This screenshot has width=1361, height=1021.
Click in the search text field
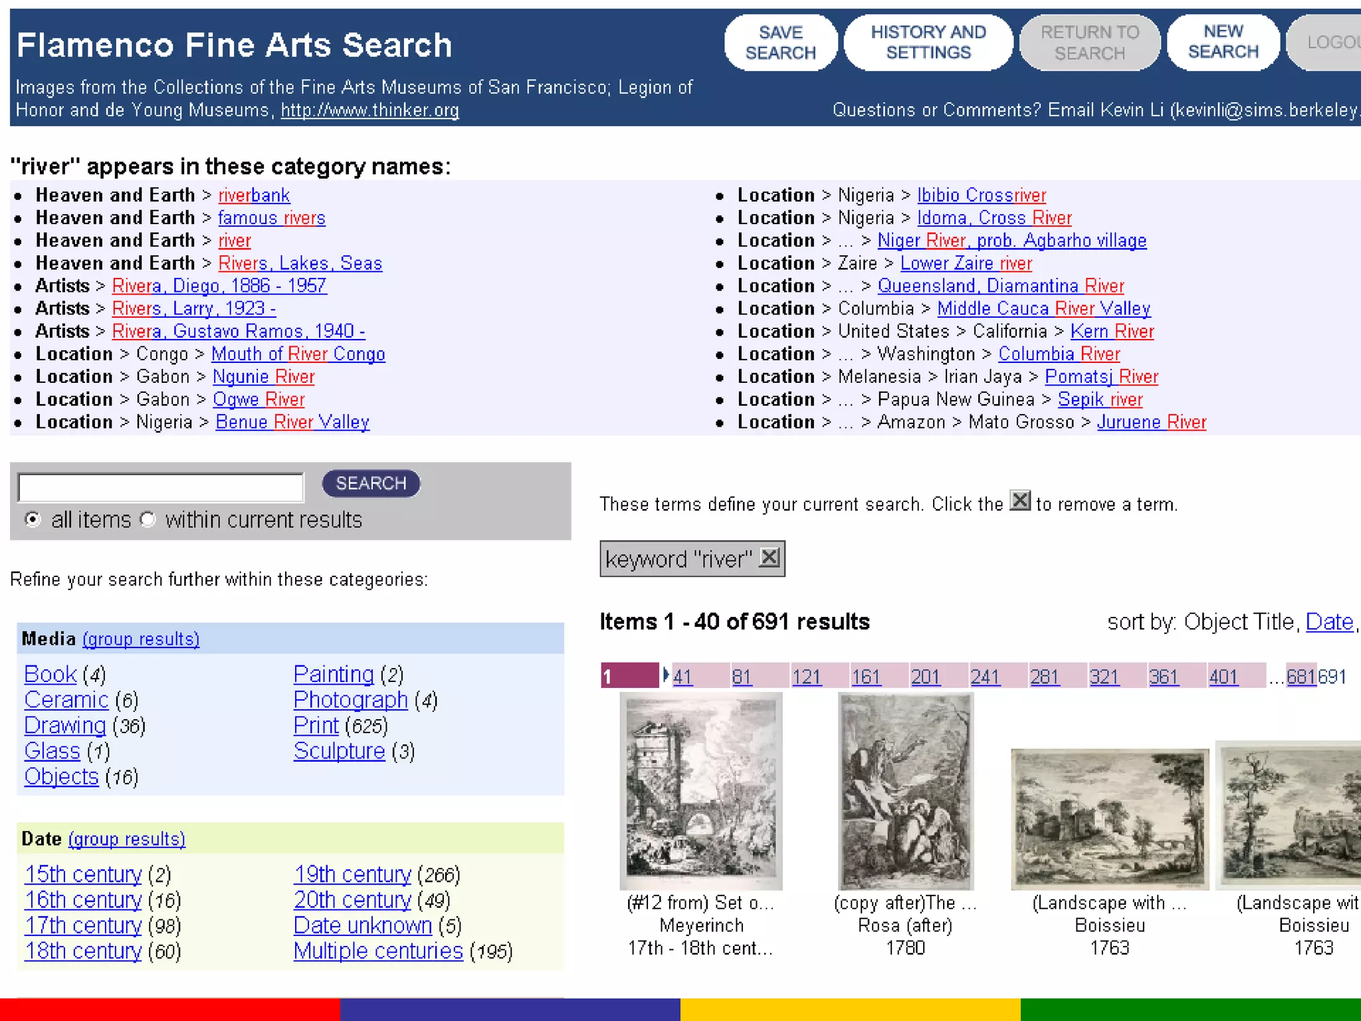point(160,487)
